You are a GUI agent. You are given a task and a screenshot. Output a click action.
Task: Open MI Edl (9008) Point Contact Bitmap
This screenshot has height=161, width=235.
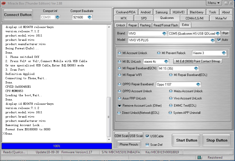click(198, 61)
